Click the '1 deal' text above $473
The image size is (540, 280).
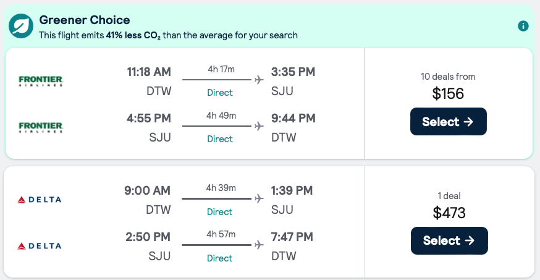click(449, 196)
